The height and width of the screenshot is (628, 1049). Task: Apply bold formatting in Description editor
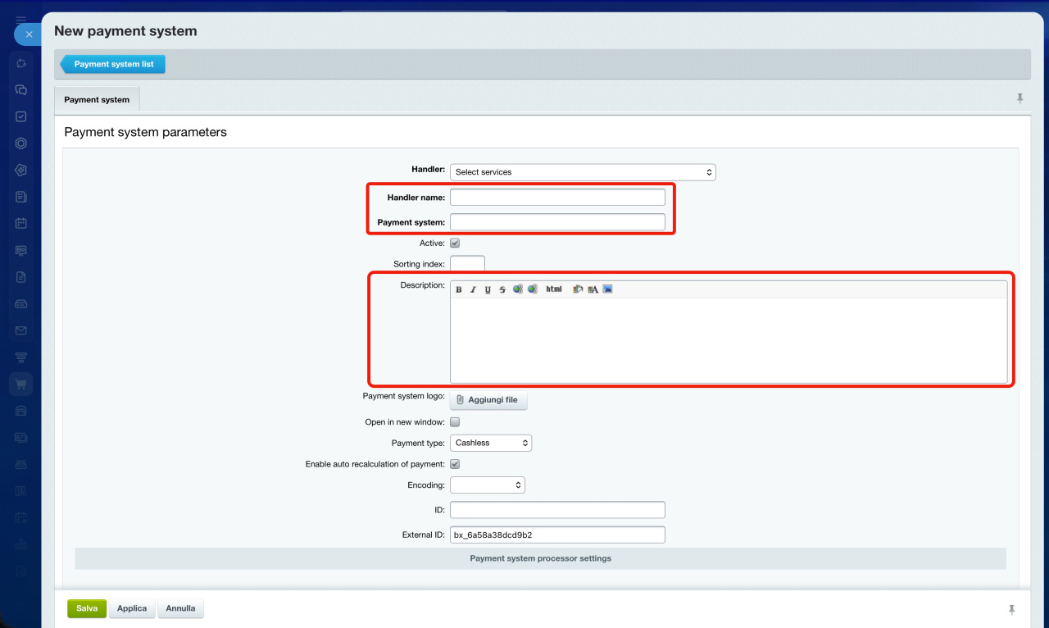tap(459, 289)
